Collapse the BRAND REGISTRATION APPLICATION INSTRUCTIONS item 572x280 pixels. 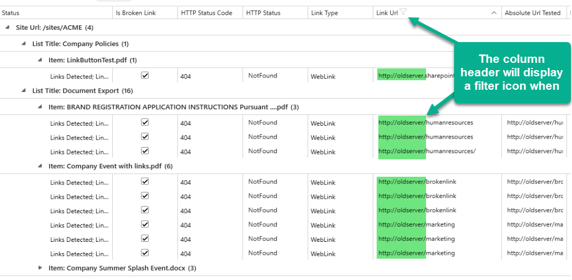pyautogui.click(x=40, y=107)
